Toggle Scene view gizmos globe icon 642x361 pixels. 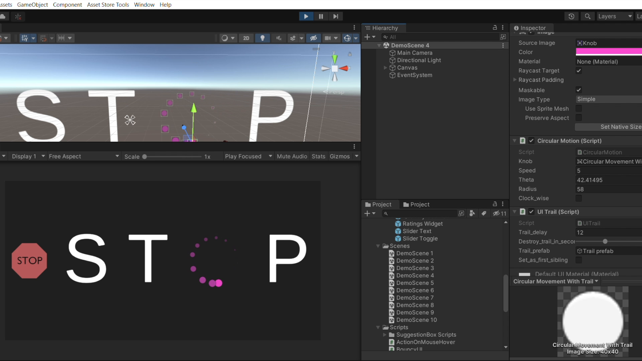tap(347, 38)
